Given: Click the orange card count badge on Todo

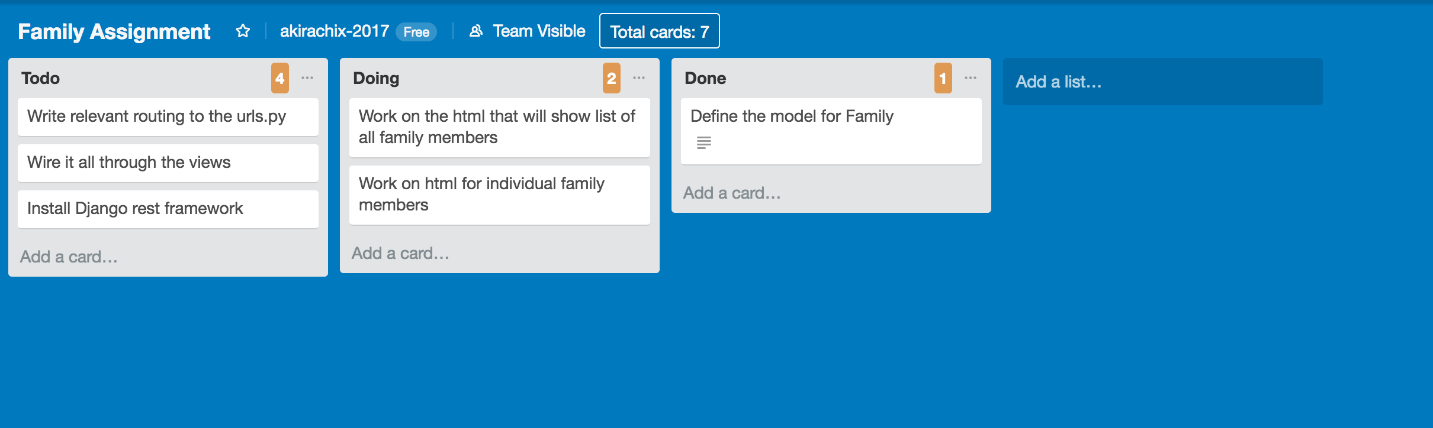Looking at the screenshot, I should click(280, 78).
